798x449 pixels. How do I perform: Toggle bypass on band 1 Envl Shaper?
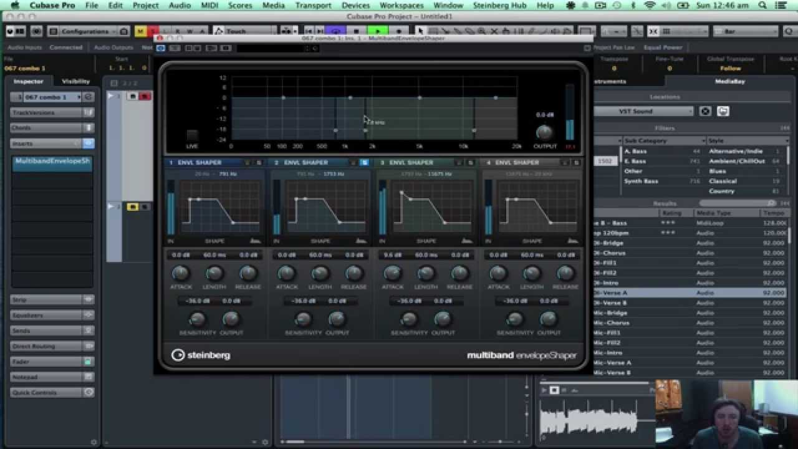tap(248, 163)
